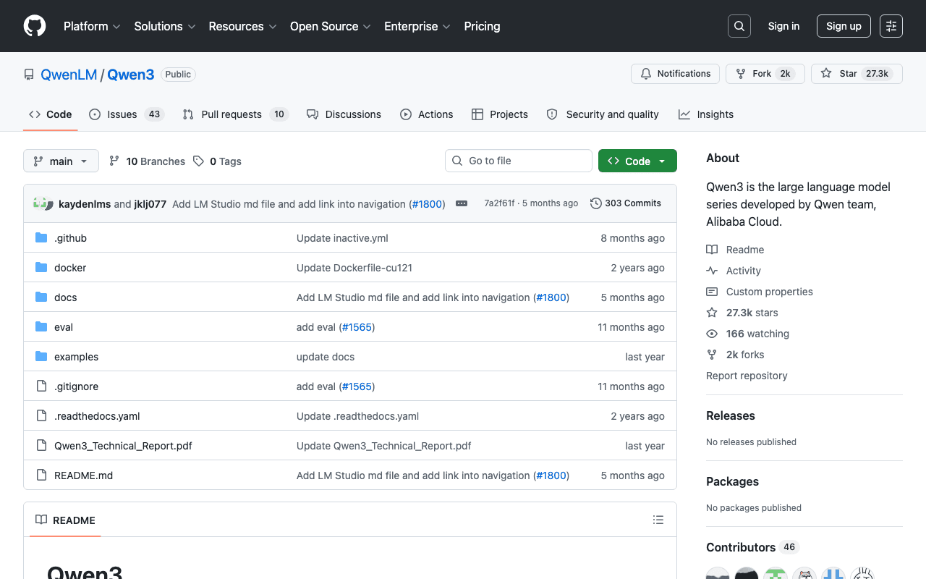Expand the Platform menu

tap(92, 26)
